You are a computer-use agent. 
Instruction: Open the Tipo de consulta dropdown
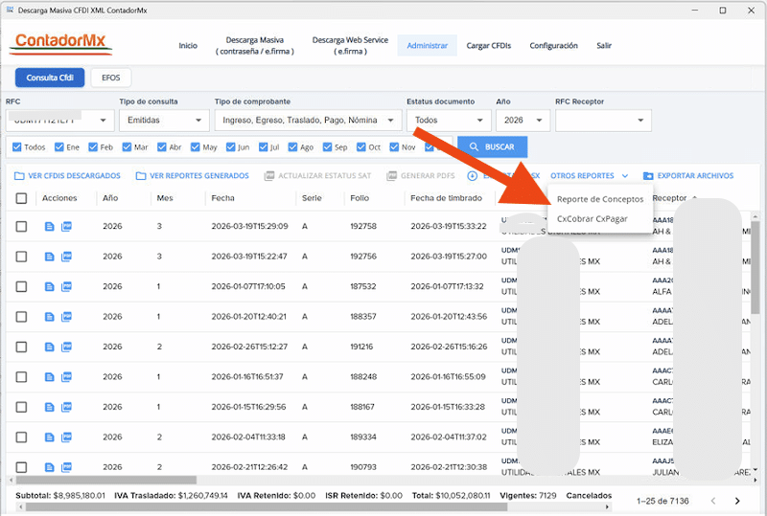click(163, 121)
